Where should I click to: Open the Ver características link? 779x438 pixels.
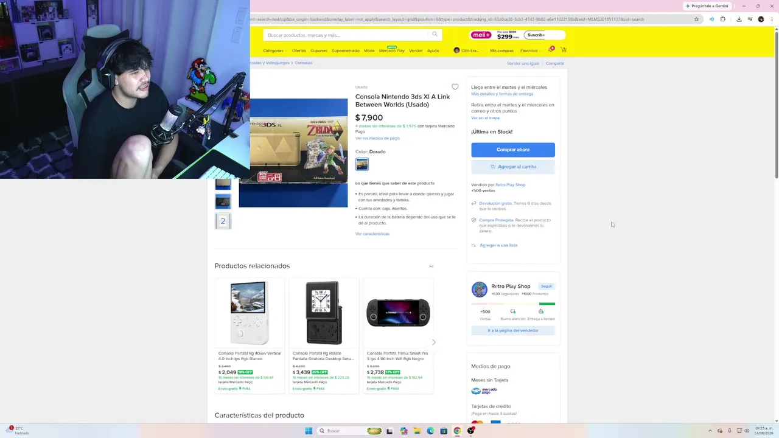(372, 234)
